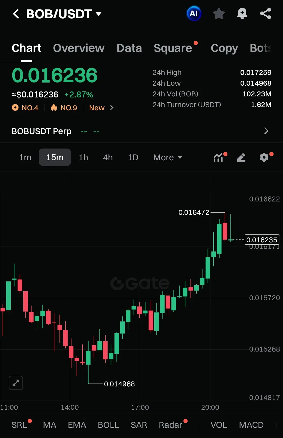Tap the 14:00 time axis label

[x=70, y=407]
